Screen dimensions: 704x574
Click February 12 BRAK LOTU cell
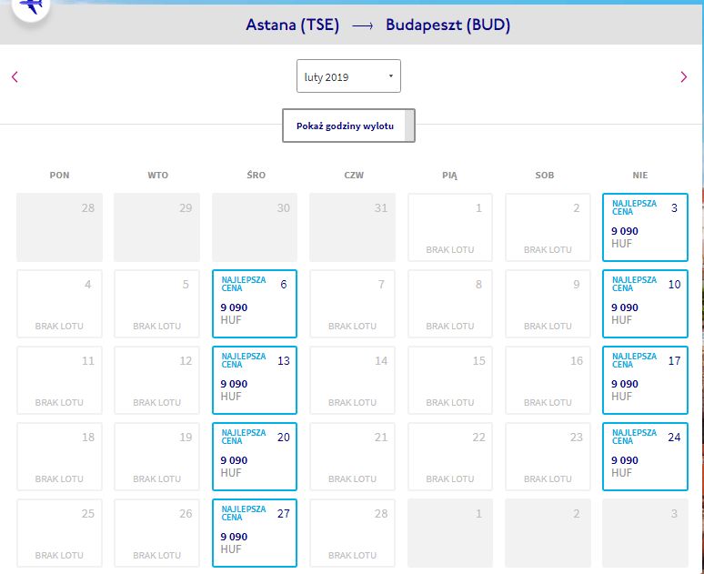156,380
